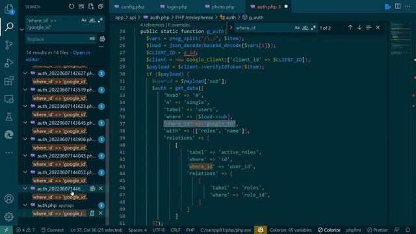
Task: Open the Extensions view
Action: 9,81
